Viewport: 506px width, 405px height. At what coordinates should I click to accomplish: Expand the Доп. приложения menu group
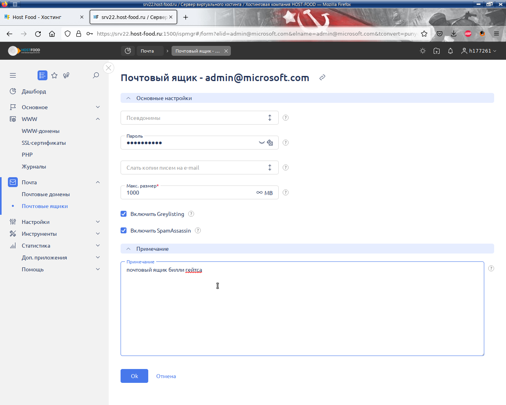[x=98, y=257]
